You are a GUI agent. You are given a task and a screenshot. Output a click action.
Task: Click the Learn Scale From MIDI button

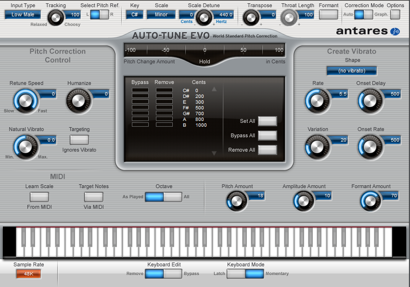[x=39, y=197]
